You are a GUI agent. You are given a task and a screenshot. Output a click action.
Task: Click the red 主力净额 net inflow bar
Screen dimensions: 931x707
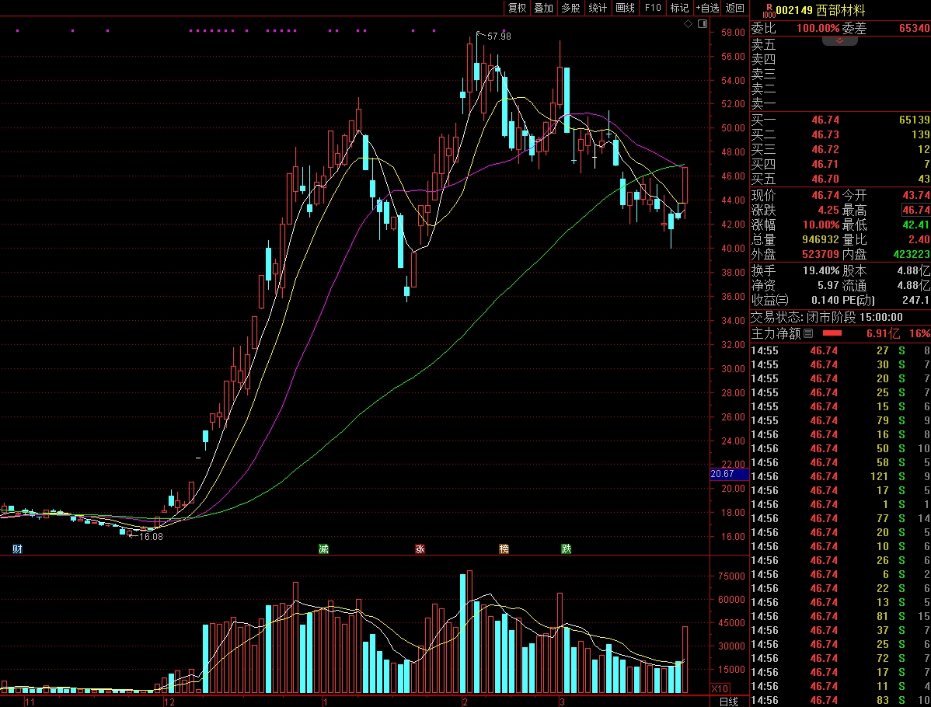coord(832,333)
